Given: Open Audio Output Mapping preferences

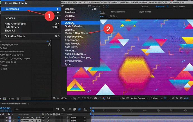Looking at the screenshot, I should tap(80, 57).
